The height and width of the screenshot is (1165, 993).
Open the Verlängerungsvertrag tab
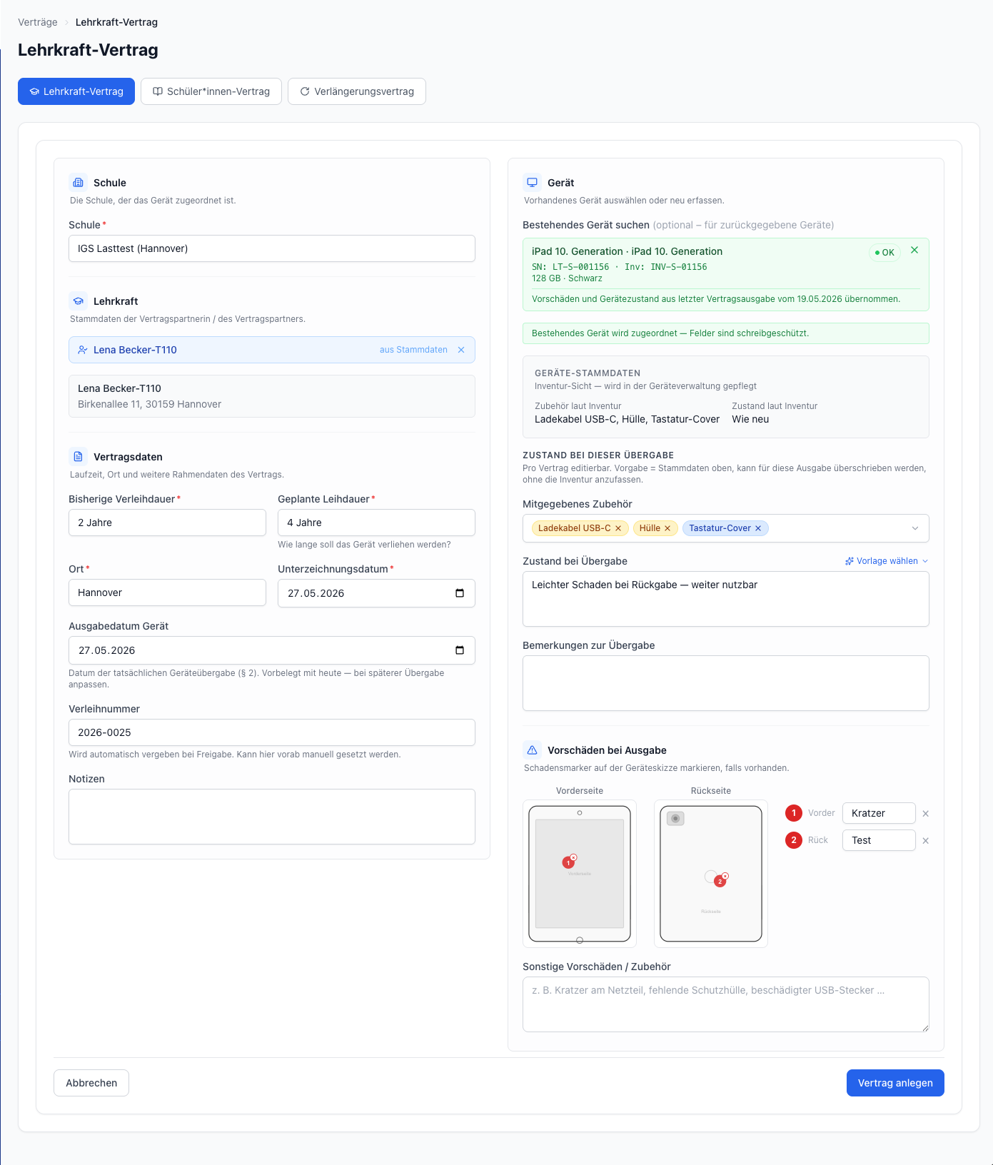[357, 91]
